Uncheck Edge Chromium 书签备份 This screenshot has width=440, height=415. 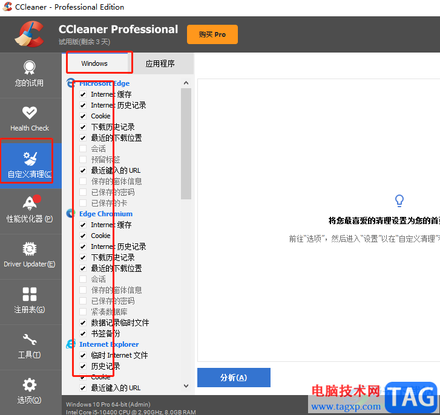point(83,333)
